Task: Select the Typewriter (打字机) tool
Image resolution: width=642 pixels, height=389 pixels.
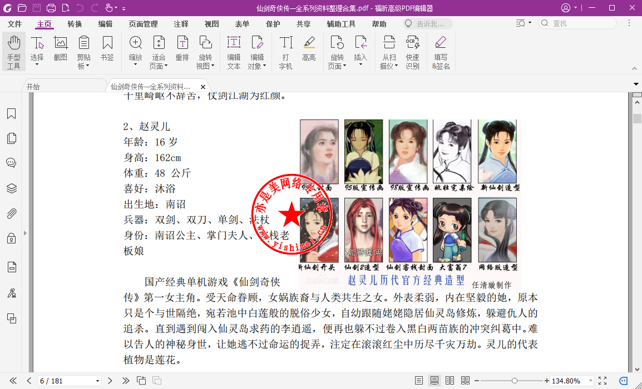Action: [x=285, y=52]
